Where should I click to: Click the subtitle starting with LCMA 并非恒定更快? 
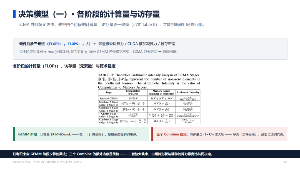click(x=112, y=25)
